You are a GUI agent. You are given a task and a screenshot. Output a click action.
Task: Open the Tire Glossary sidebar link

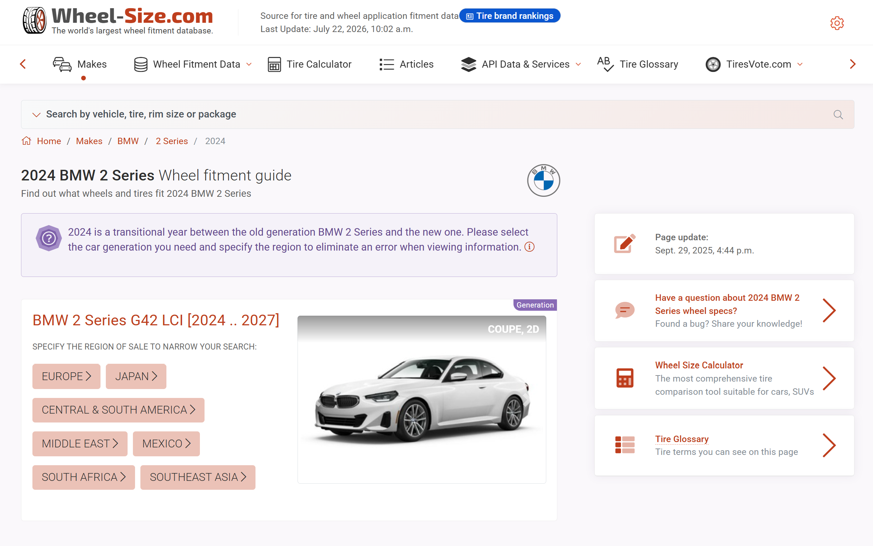tap(681, 439)
